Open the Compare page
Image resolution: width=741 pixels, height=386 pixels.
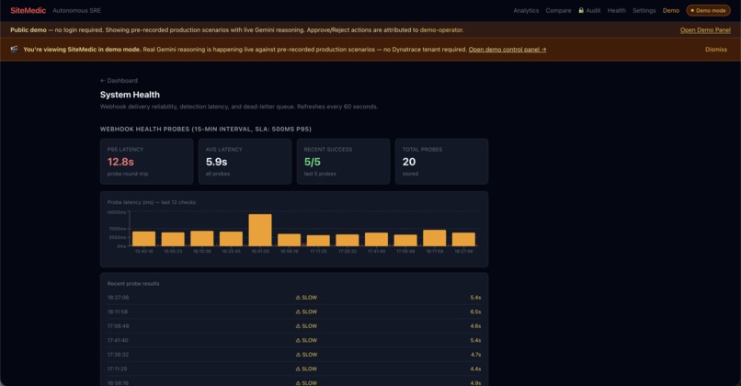558,10
